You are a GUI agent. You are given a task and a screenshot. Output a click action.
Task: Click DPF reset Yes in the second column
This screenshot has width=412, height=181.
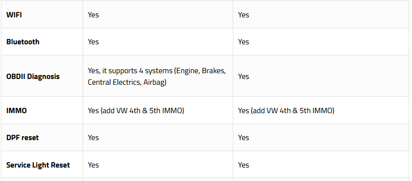pyautogui.click(x=243, y=138)
